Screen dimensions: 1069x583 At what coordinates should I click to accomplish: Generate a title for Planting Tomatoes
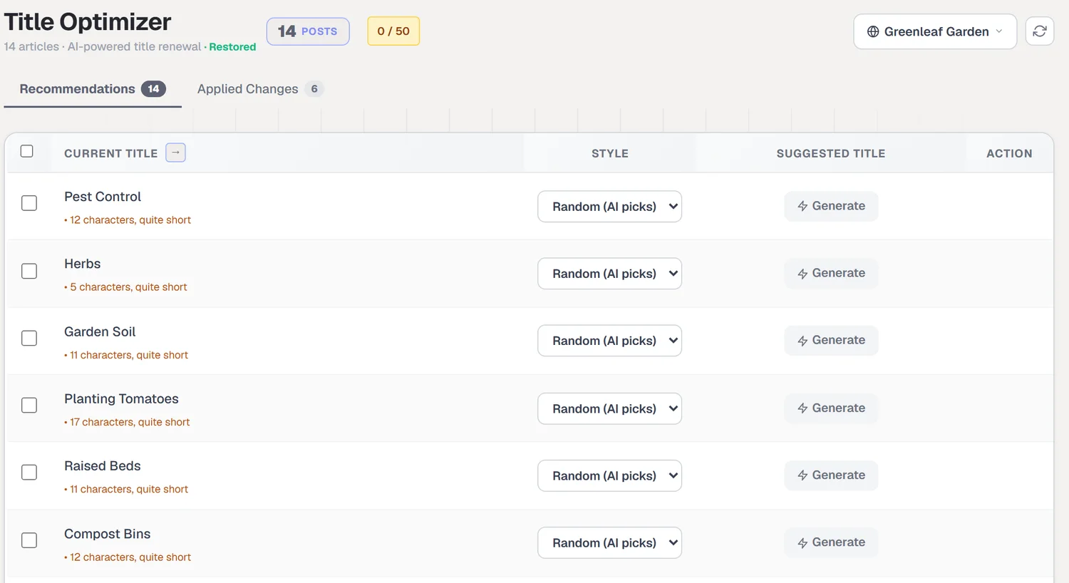pyautogui.click(x=831, y=408)
